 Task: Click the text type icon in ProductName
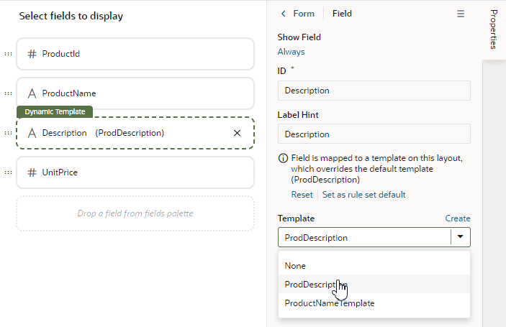pos(32,93)
